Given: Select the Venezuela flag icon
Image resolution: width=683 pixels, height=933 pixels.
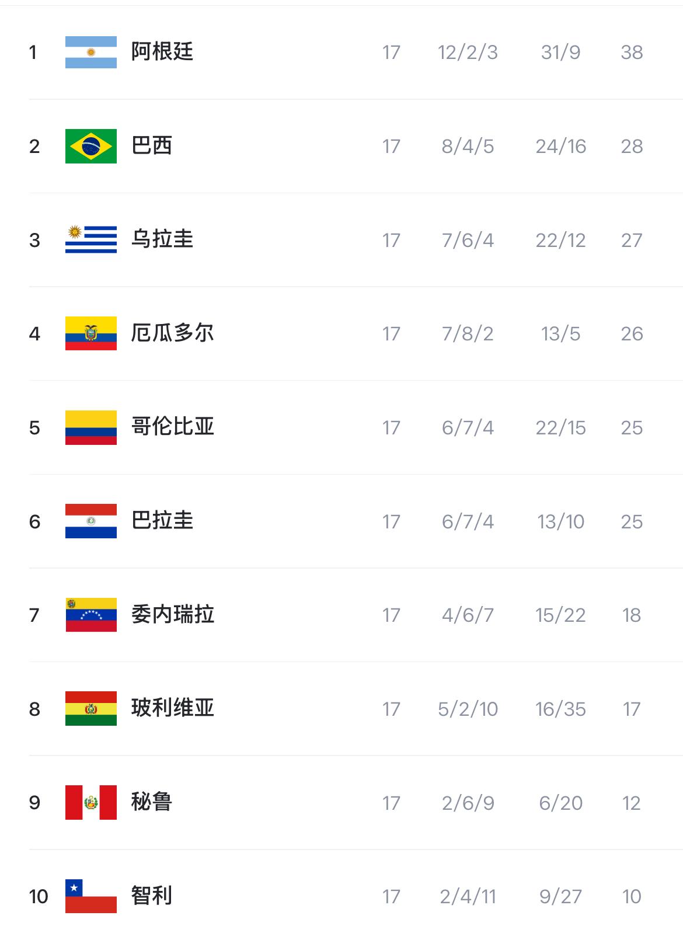Looking at the screenshot, I should click(91, 615).
